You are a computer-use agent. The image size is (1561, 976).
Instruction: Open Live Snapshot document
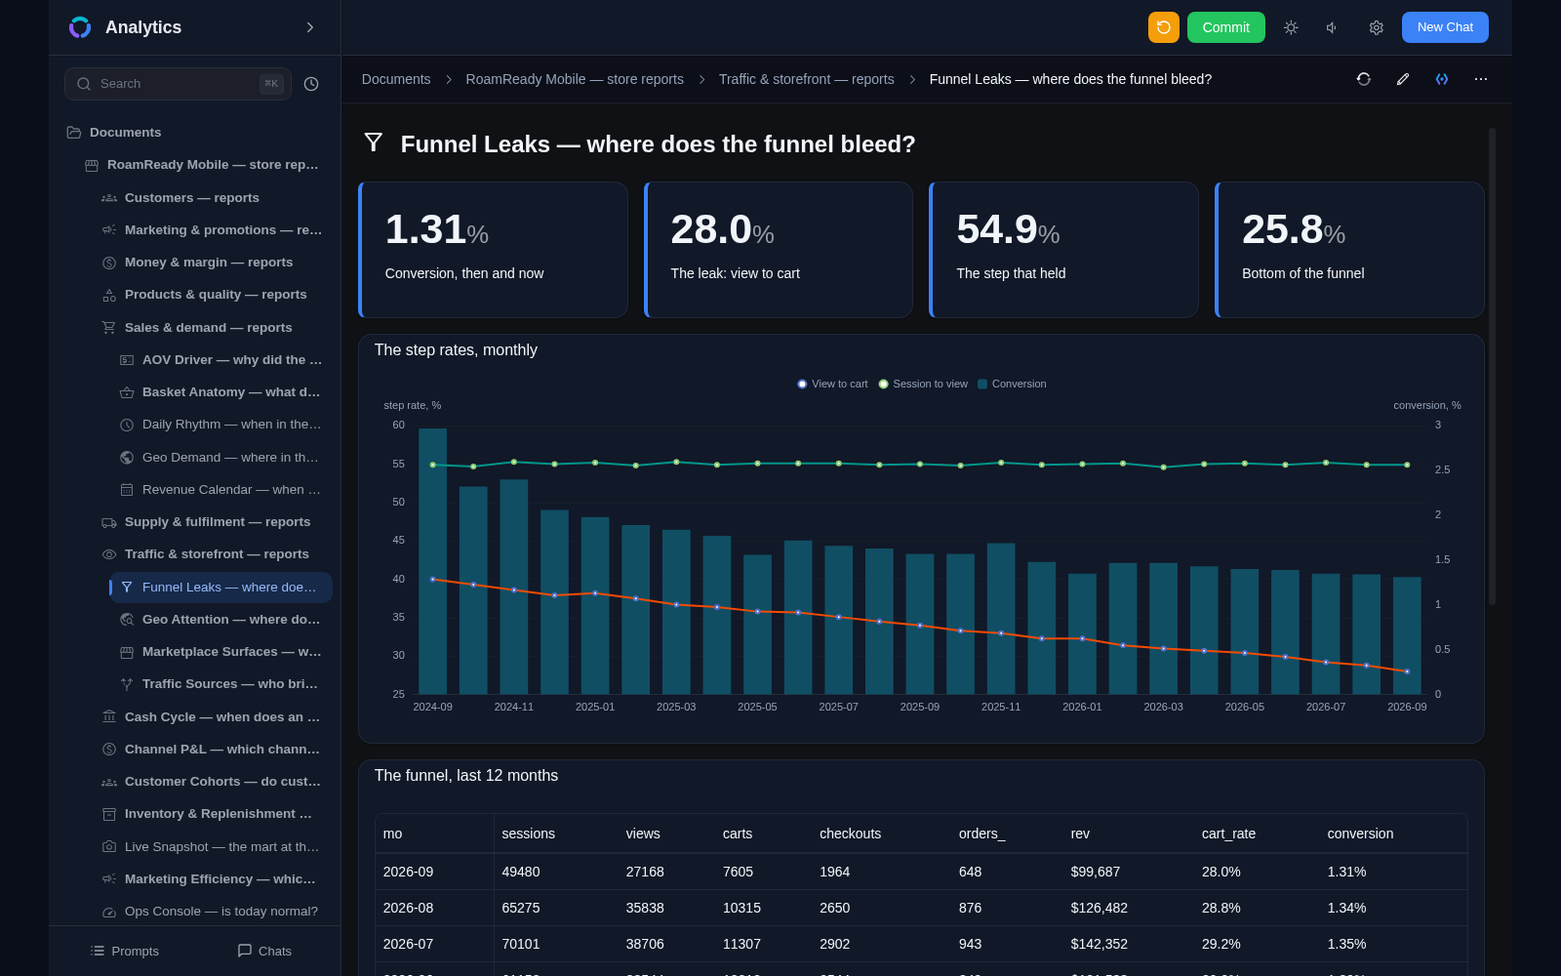pos(213,846)
